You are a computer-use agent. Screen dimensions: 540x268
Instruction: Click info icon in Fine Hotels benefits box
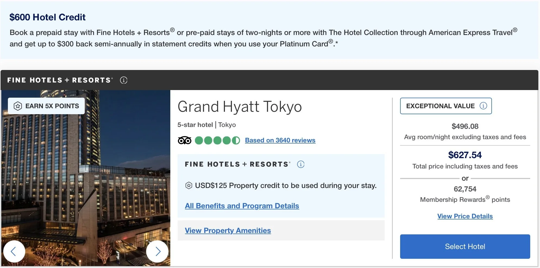301,164
